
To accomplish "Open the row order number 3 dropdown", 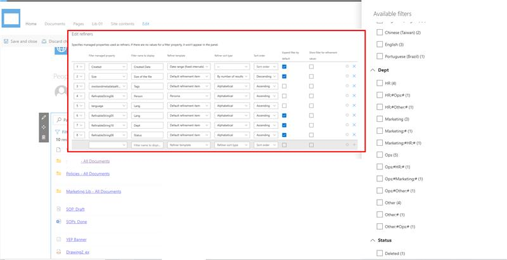I will [79, 86].
